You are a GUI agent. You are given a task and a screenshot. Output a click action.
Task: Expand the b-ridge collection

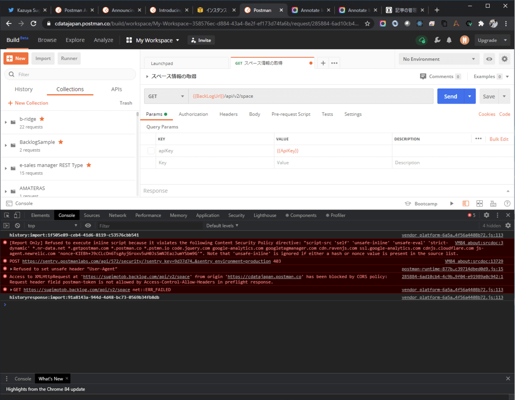[x=6, y=122]
